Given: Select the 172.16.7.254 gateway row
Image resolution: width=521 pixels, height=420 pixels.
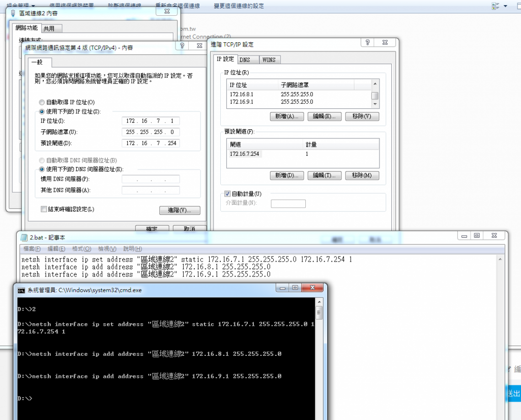Looking at the screenshot, I should (303, 154).
